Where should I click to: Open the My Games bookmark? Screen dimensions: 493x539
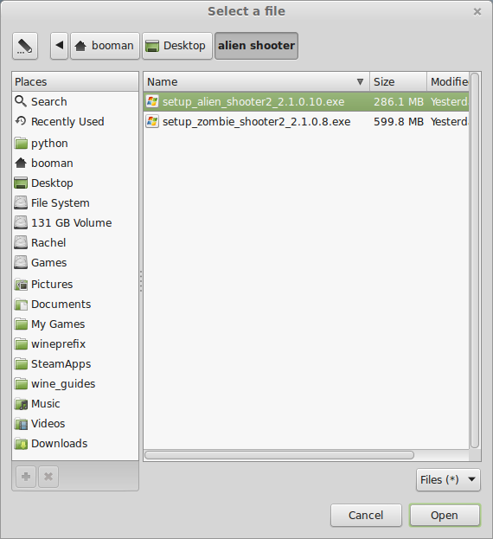(x=75, y=324)
